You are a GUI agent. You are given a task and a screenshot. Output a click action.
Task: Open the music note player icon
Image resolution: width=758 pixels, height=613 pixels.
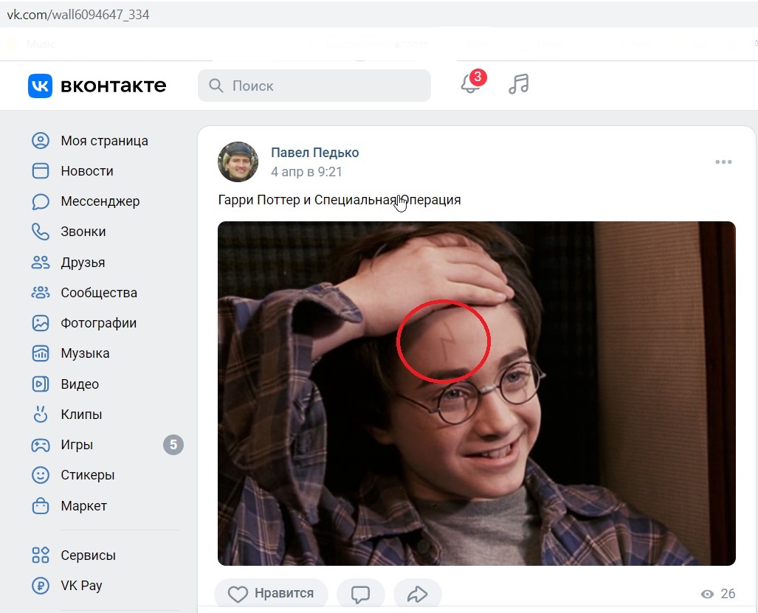[x=519, y=84]
